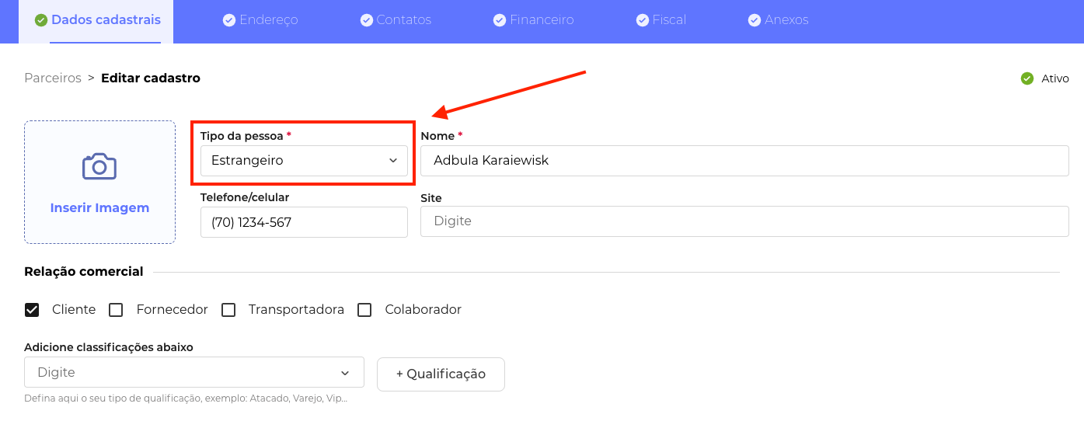Click the checkmark icon beside Endereço
The width and height of the screenshot is (1084, 435).
(229, 20)
